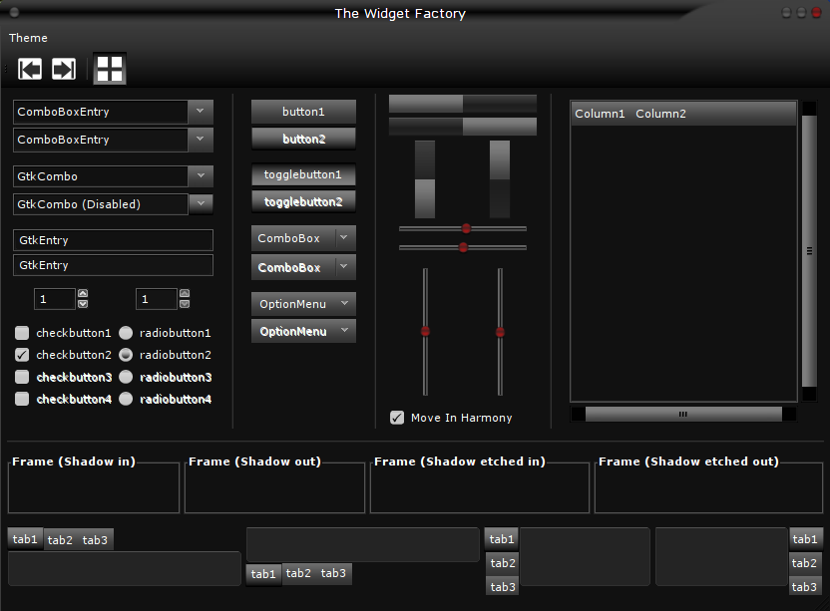The height and width of the screenshot is (611, 830).
Task: Click the GtkCombo (Disabled) dropdown arrow
Action: 201,203
